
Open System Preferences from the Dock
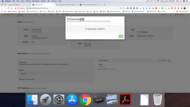pyautogui.click(x=59, y=100)
